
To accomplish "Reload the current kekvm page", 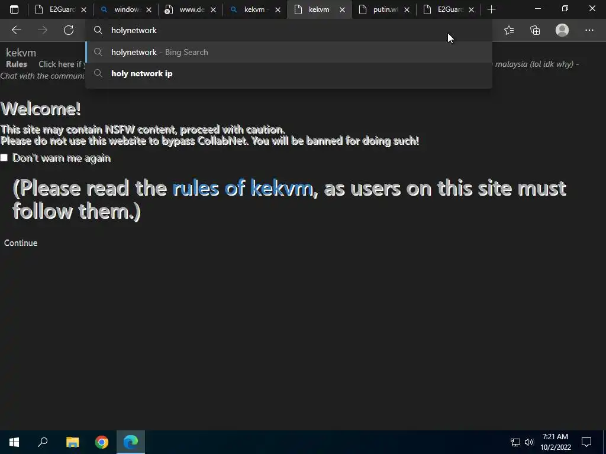I will [69, 30].
